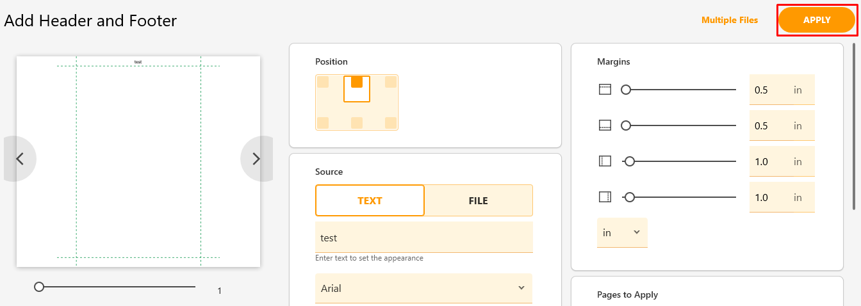861x306 pixels.
Task: Click the header text field containing 'test'
Action: 424,238
